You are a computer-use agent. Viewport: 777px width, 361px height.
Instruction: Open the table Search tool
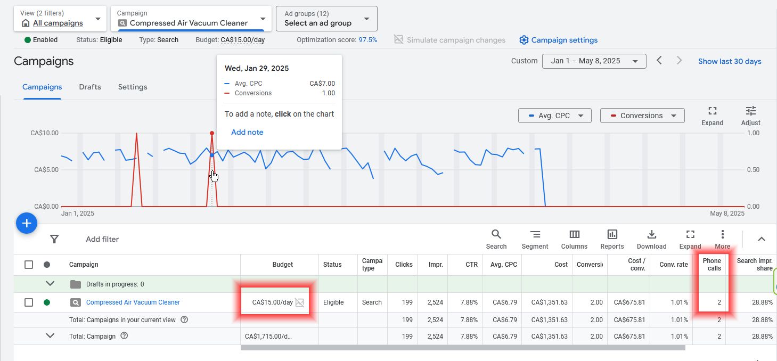(x=496, y=239)
